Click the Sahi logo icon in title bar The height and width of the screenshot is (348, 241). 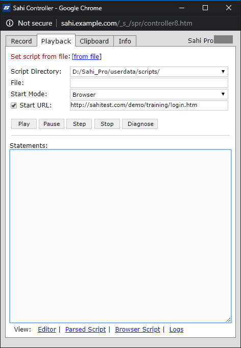(x=7, y=8)
